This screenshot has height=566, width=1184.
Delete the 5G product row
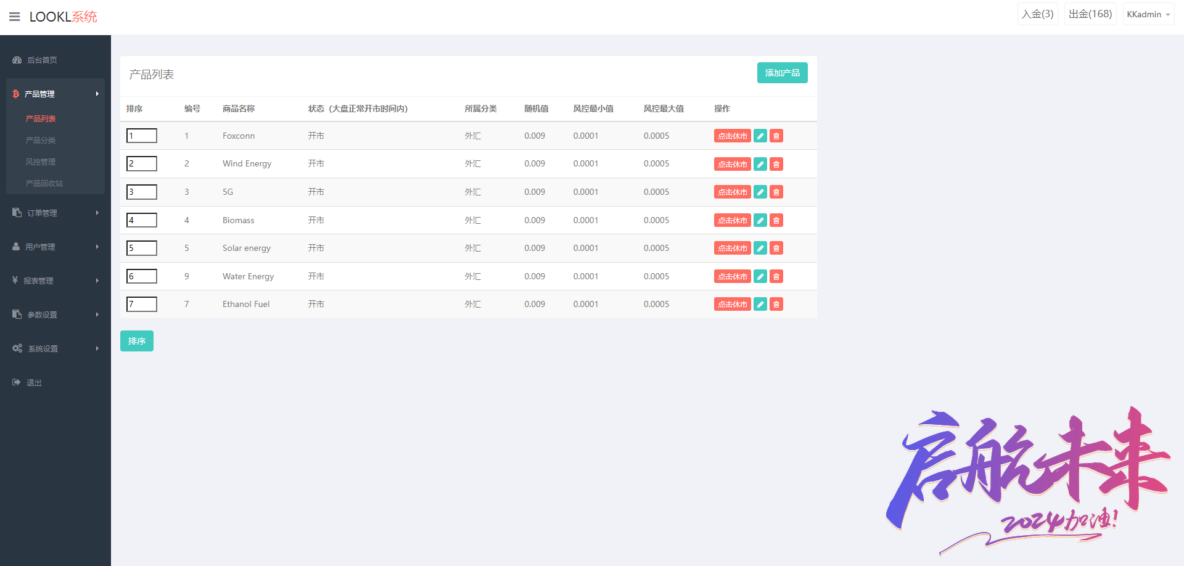(776, 192)
